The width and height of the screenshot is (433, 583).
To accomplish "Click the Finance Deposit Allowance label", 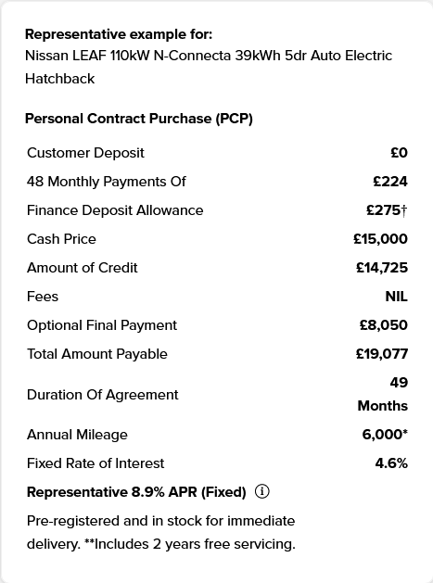I will click(115, 210).
